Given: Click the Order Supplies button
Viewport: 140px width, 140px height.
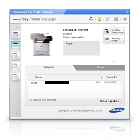Looking at the screenshot, I should pyautogui.click(x=109, y=101).
